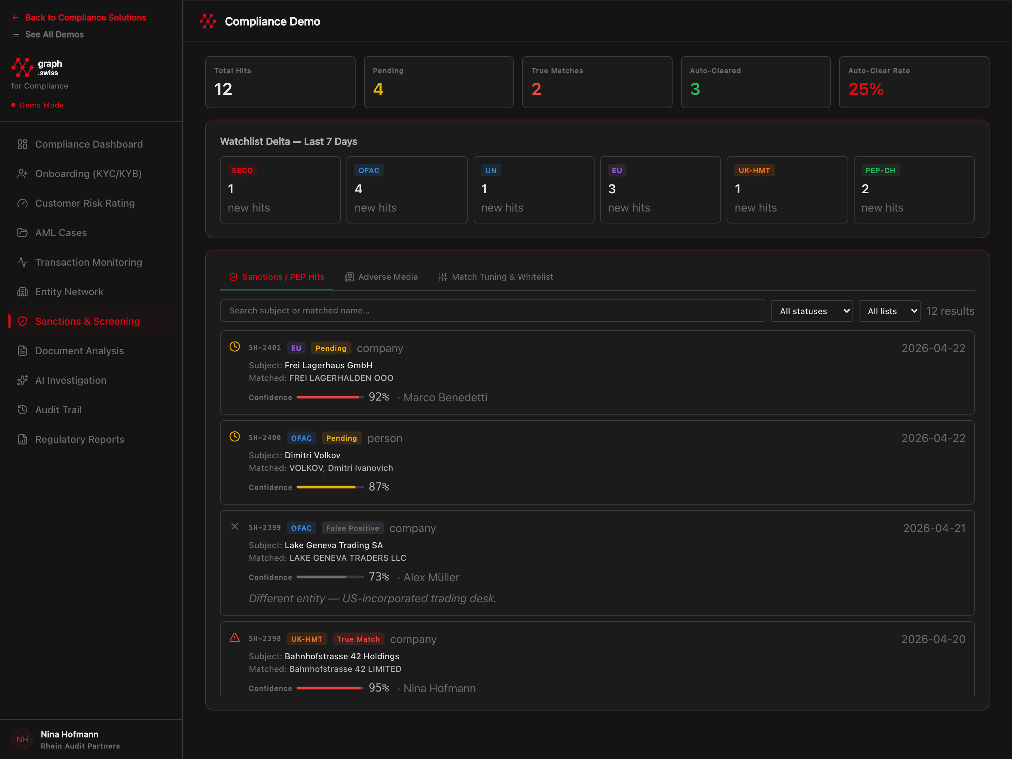Click the warning triangle icon on SH-2398

(235, 638)
